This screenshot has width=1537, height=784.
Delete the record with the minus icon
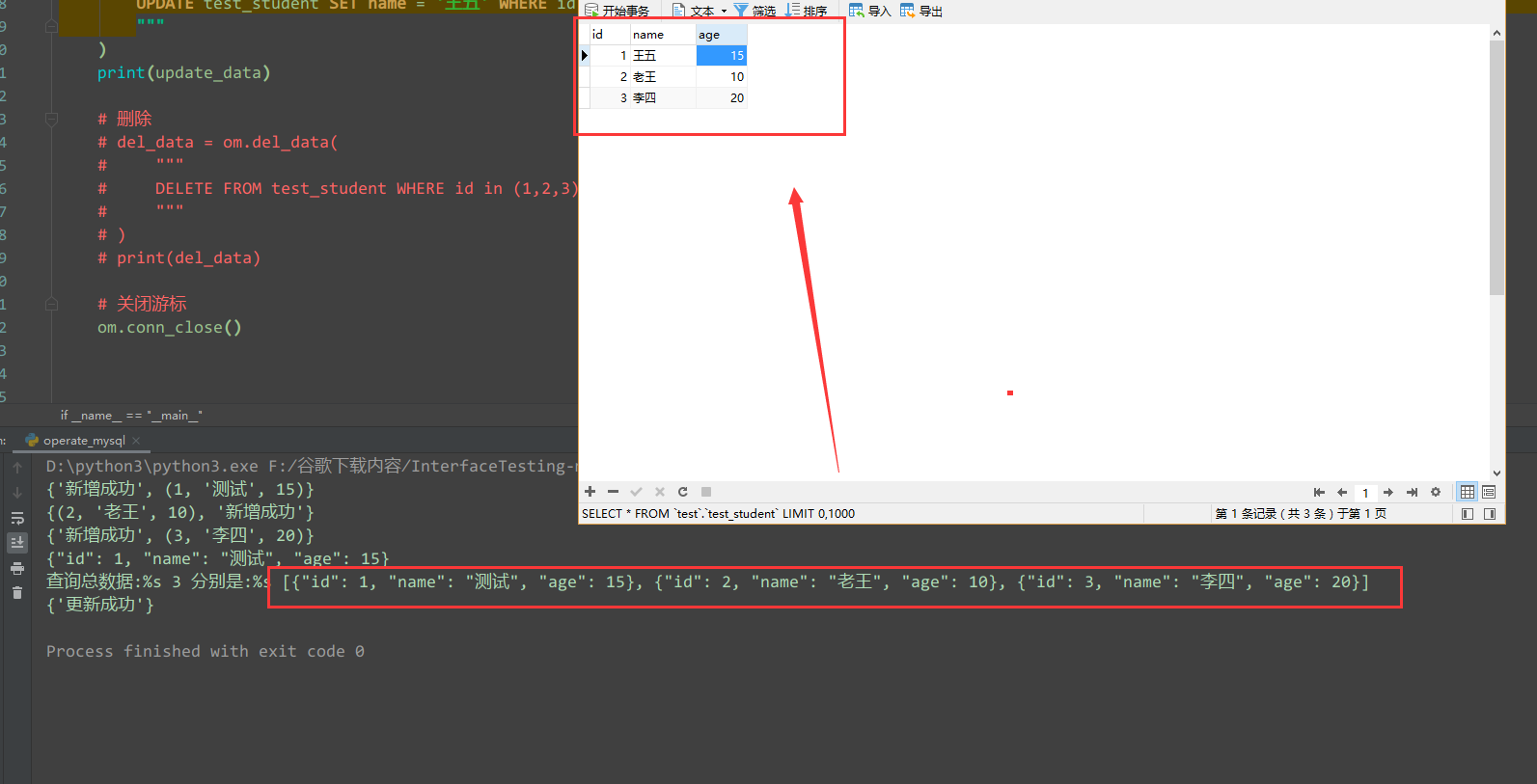click(613, 492)
